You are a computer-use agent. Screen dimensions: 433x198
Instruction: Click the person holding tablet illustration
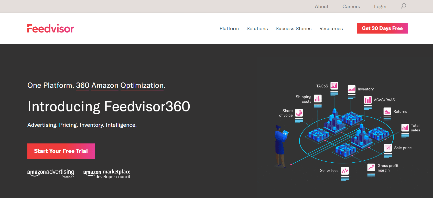tap(281, 146)
